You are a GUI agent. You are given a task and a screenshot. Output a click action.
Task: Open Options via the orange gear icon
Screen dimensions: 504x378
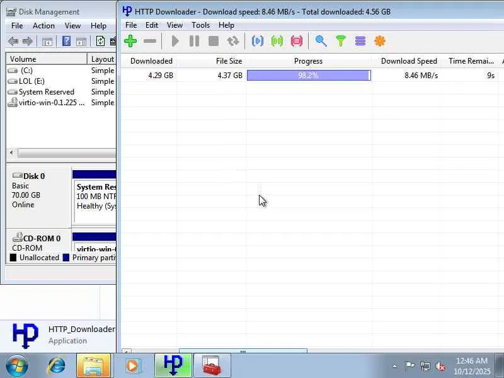pyautogui.click(x=380, y=41)
